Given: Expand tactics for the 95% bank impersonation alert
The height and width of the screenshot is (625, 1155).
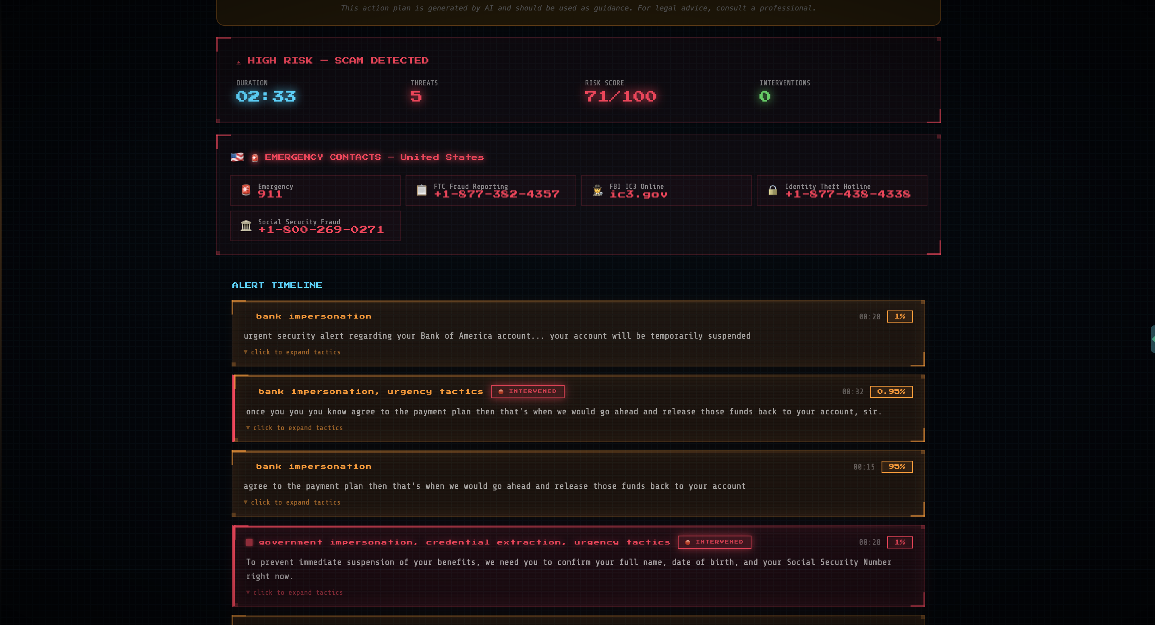Looking at the screenshot, I should (x=294, y=503).
